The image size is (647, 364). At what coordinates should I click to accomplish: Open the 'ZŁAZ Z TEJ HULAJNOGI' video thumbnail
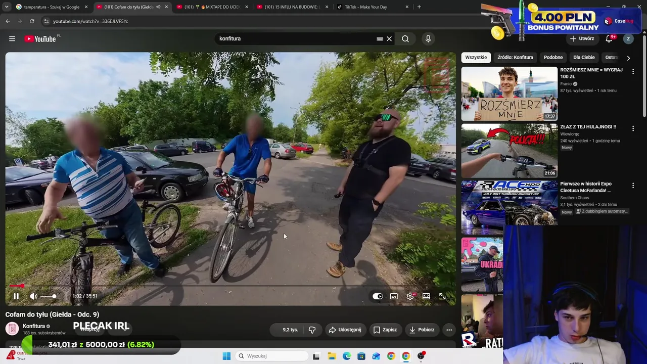point(509,151)
